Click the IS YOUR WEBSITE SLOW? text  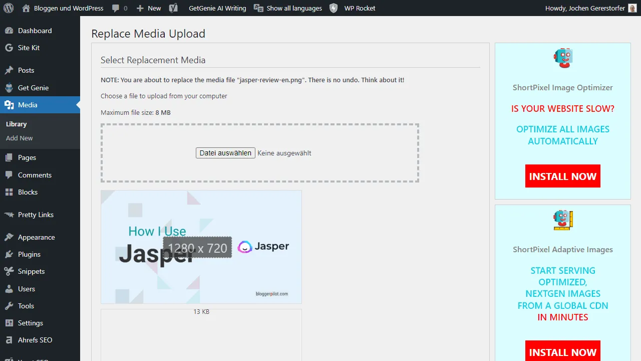563,108
